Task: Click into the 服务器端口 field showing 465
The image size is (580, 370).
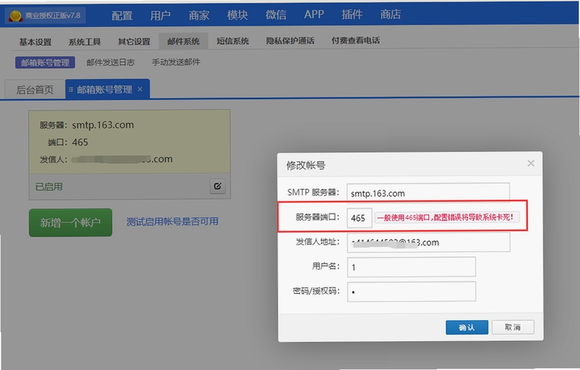Action: point(359,218)
